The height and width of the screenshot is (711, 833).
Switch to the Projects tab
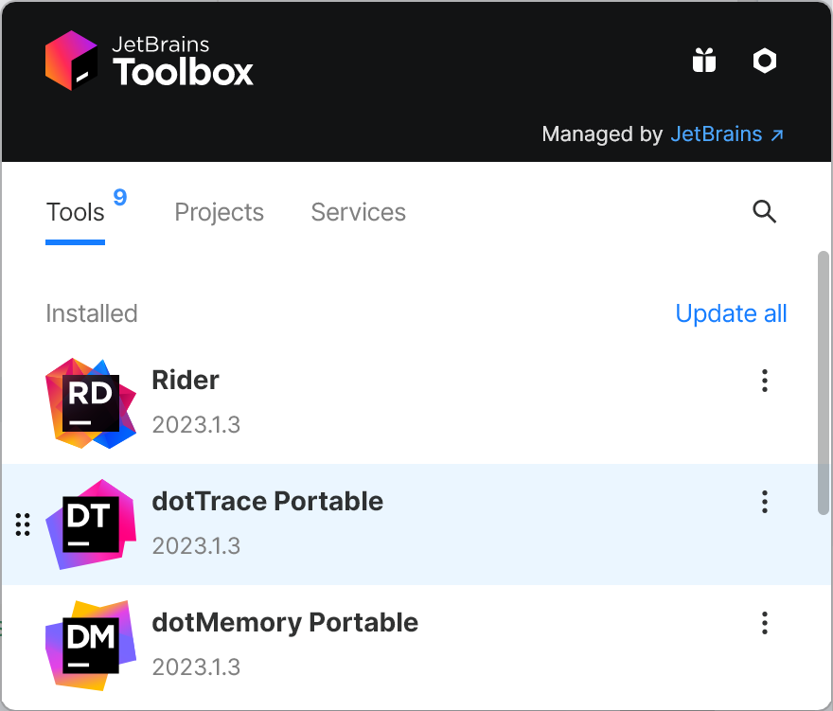tap(219, 212)
